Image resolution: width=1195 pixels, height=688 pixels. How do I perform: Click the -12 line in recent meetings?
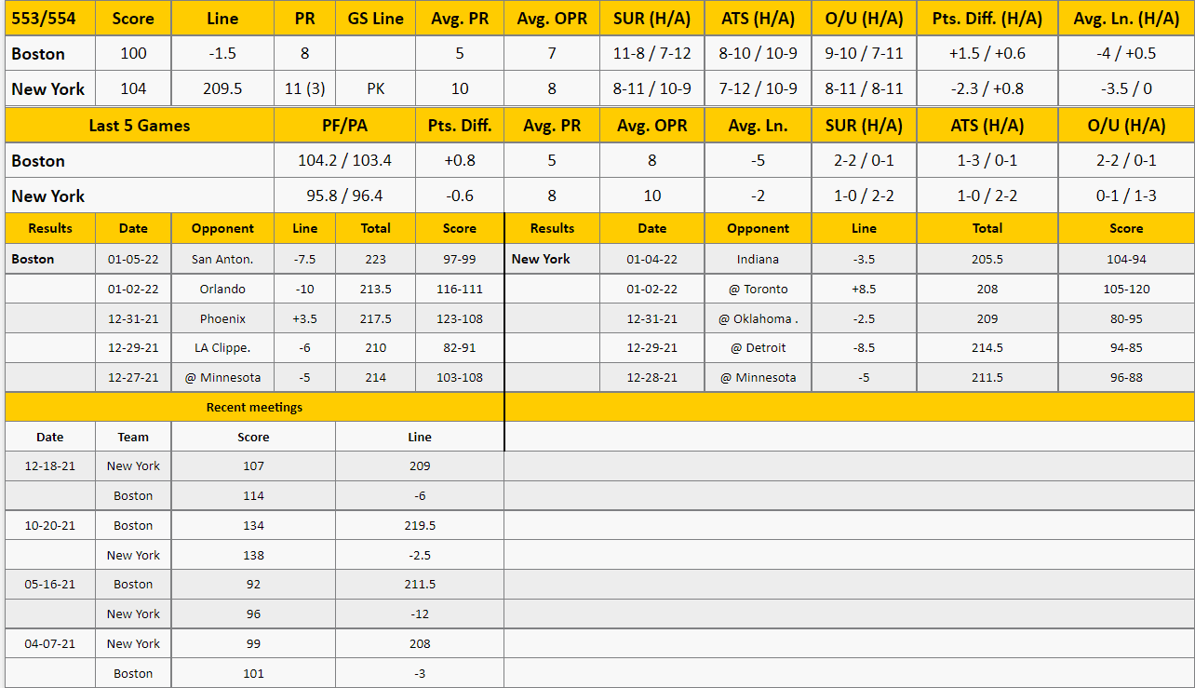pyautogui.click(x=420, y=614)
